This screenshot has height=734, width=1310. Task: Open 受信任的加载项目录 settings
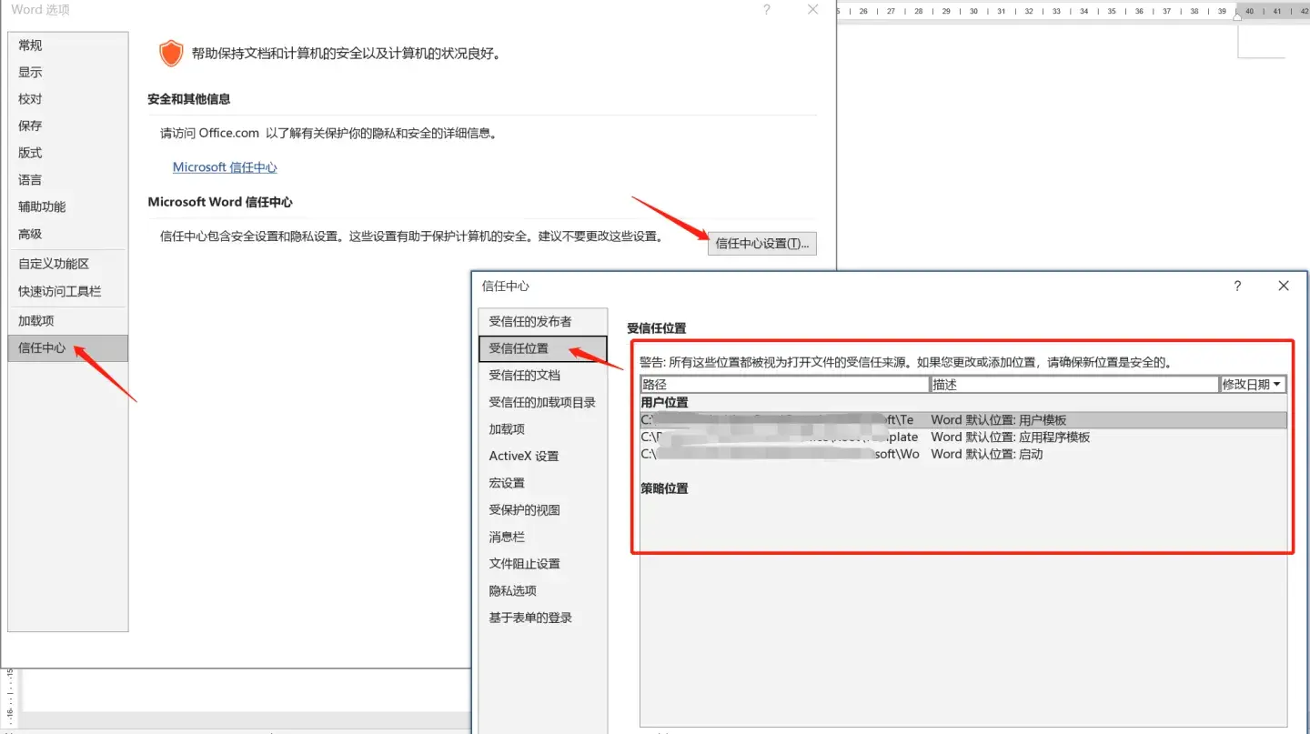tap(542, 402)
